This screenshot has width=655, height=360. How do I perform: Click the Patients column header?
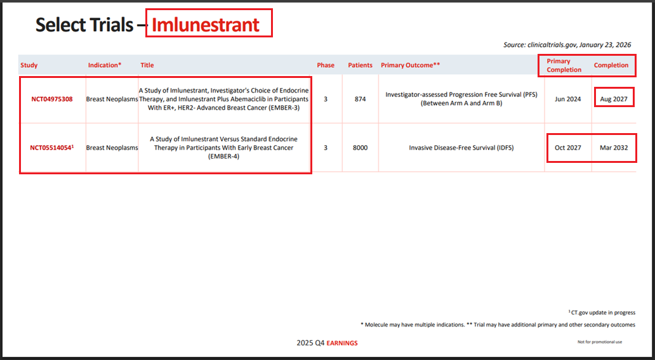point(360,65)
